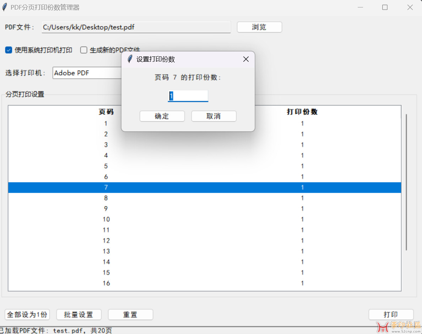Click the 浏览 button to pick PDF
422x334 pixels.
259,27
